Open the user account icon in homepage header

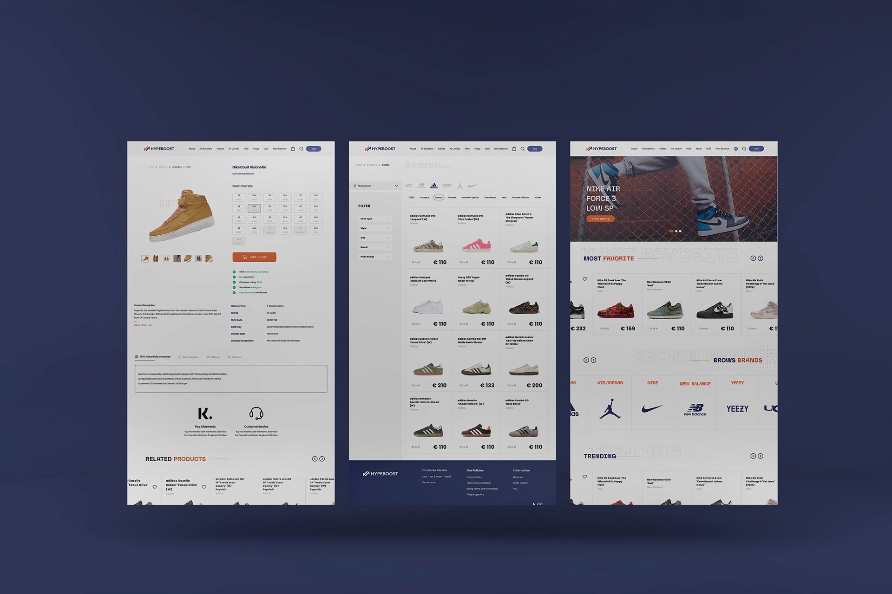[736, 149]
